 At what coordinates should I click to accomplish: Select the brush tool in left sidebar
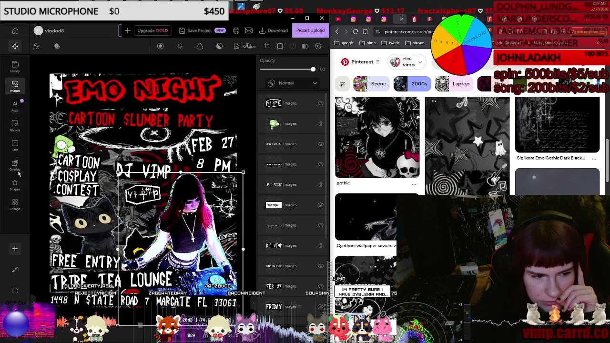coord(15,270)
